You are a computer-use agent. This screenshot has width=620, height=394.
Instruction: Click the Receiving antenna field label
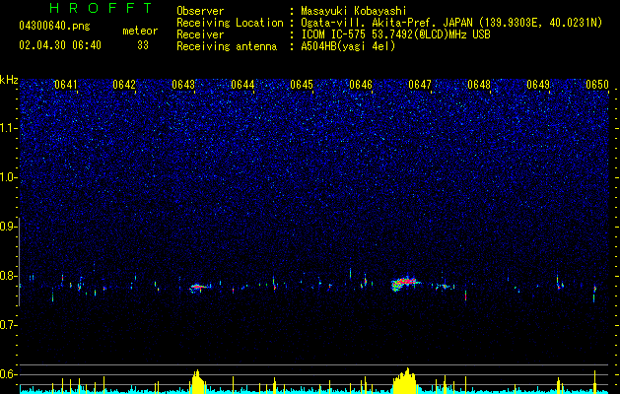(x=227, y=46)
